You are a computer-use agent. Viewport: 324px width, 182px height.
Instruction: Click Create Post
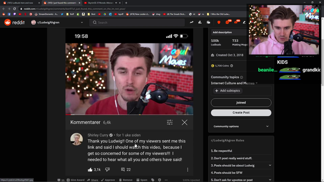tap(241, 113)
